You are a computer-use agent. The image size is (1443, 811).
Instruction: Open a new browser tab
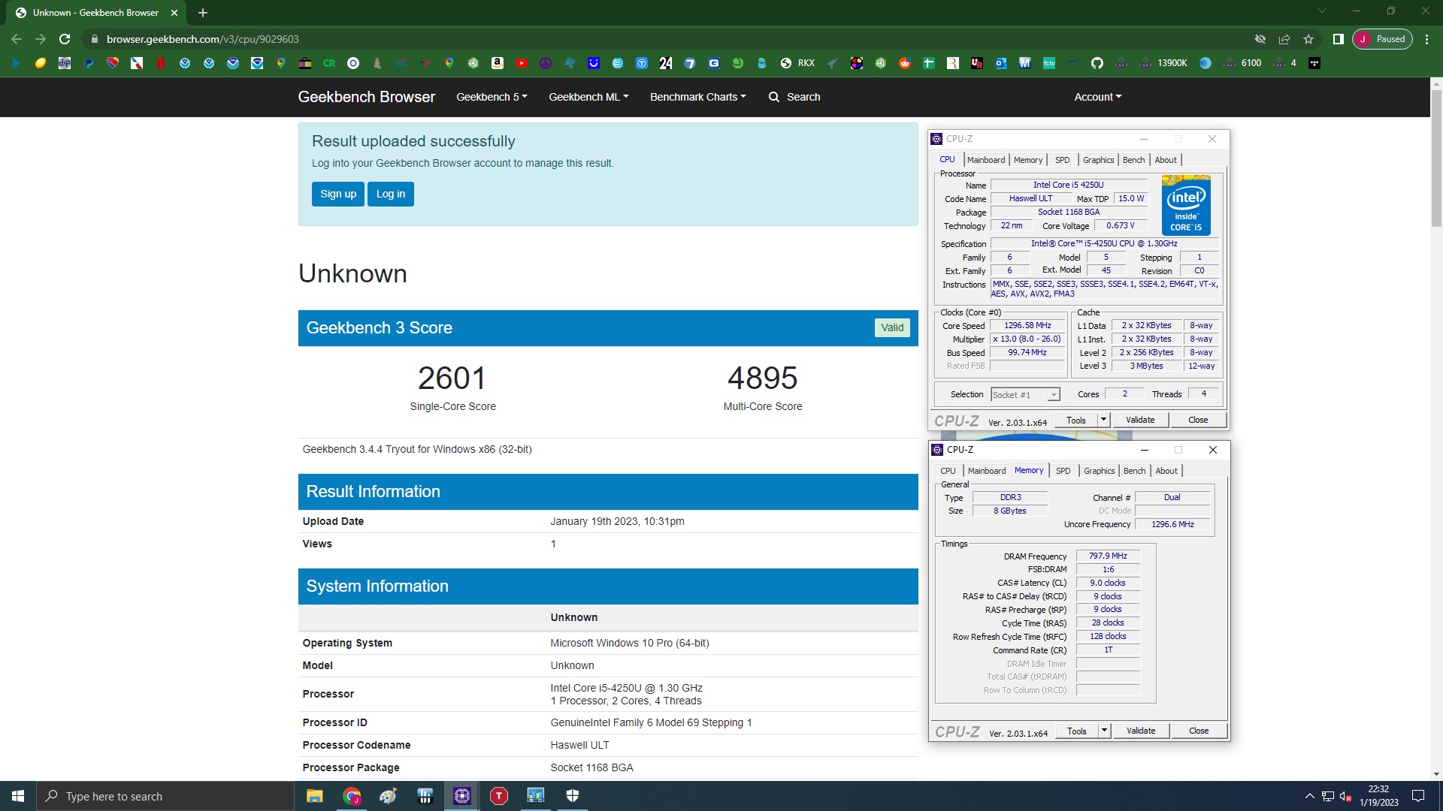pos(203,13)
